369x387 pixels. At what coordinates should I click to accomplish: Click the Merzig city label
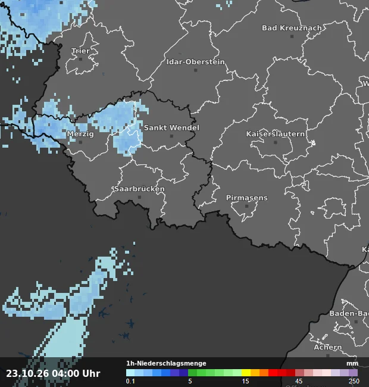coord(80,134)
